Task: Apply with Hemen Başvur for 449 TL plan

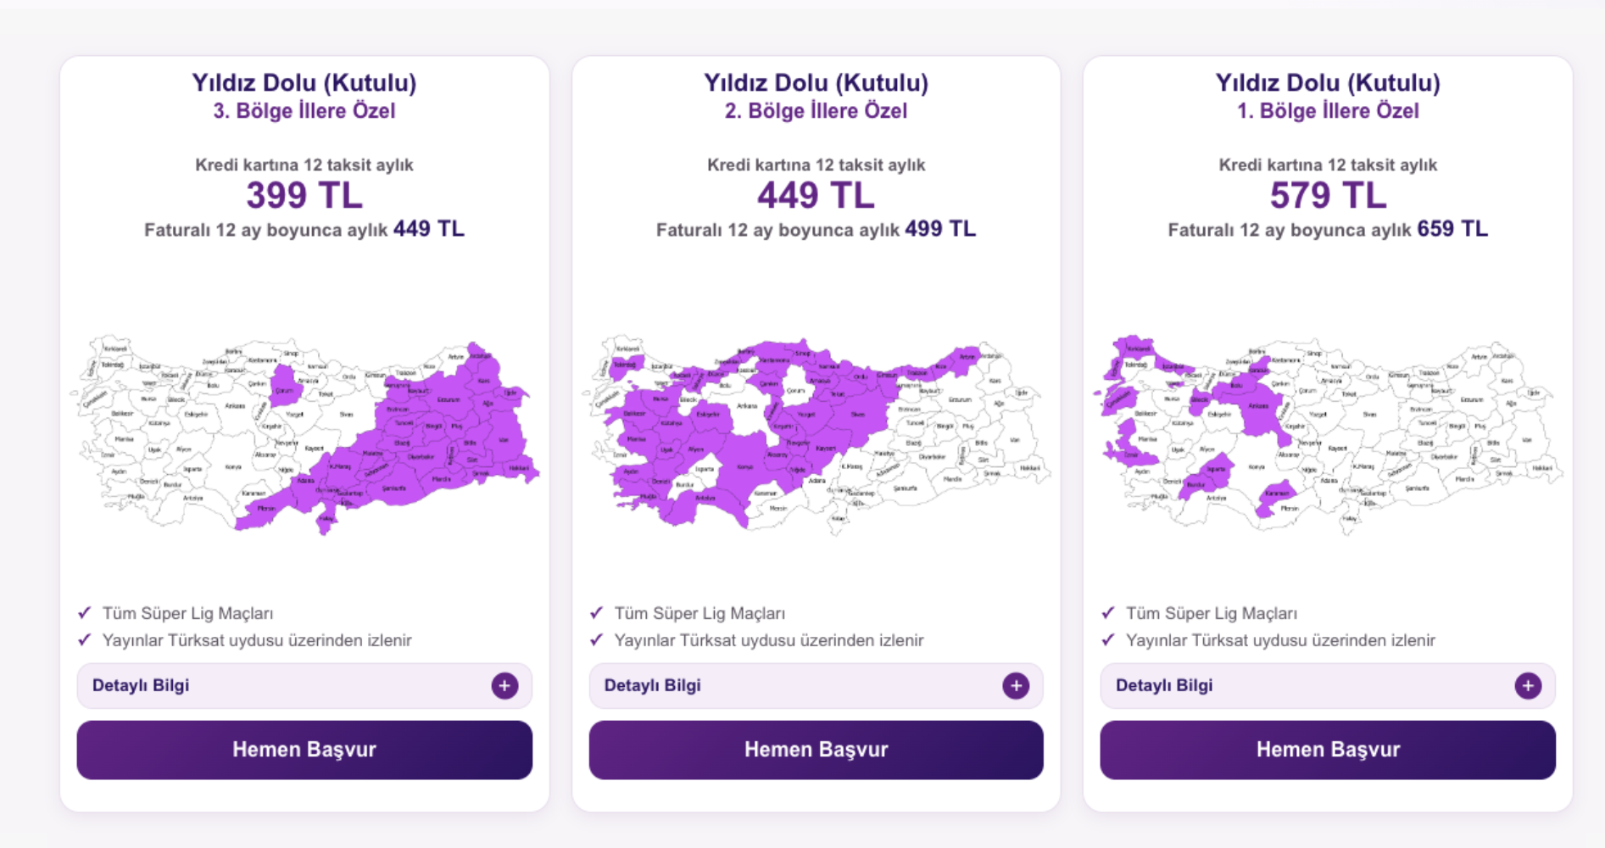Action: click(x=816, y=750)
